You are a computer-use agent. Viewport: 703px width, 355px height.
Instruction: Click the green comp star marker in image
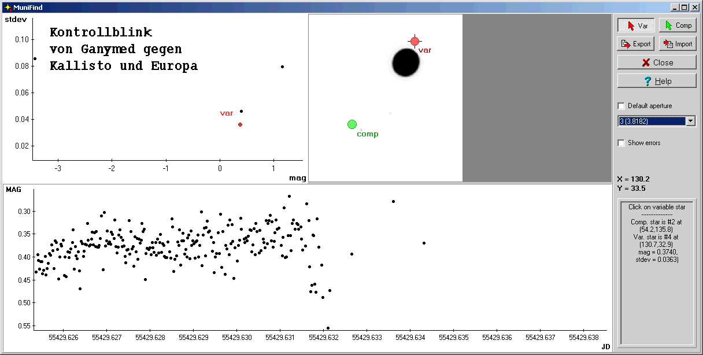tap(352, 124)
